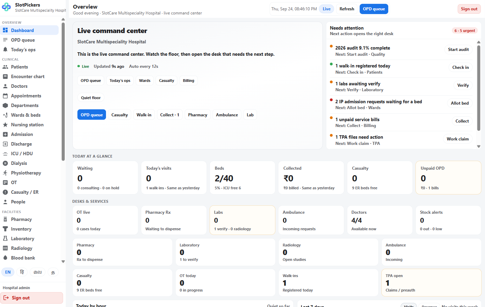
Task: Click the Nursing station star icon
Action: coord(5,125)
